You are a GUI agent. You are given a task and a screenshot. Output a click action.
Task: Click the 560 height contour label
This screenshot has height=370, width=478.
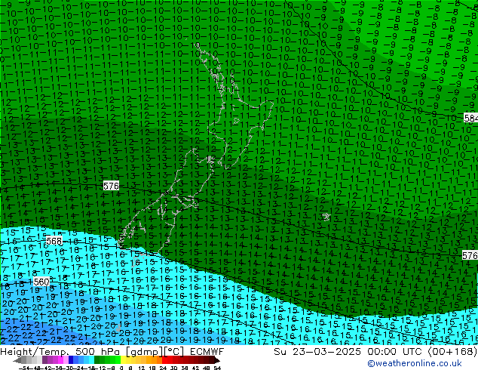pos(41,282)
